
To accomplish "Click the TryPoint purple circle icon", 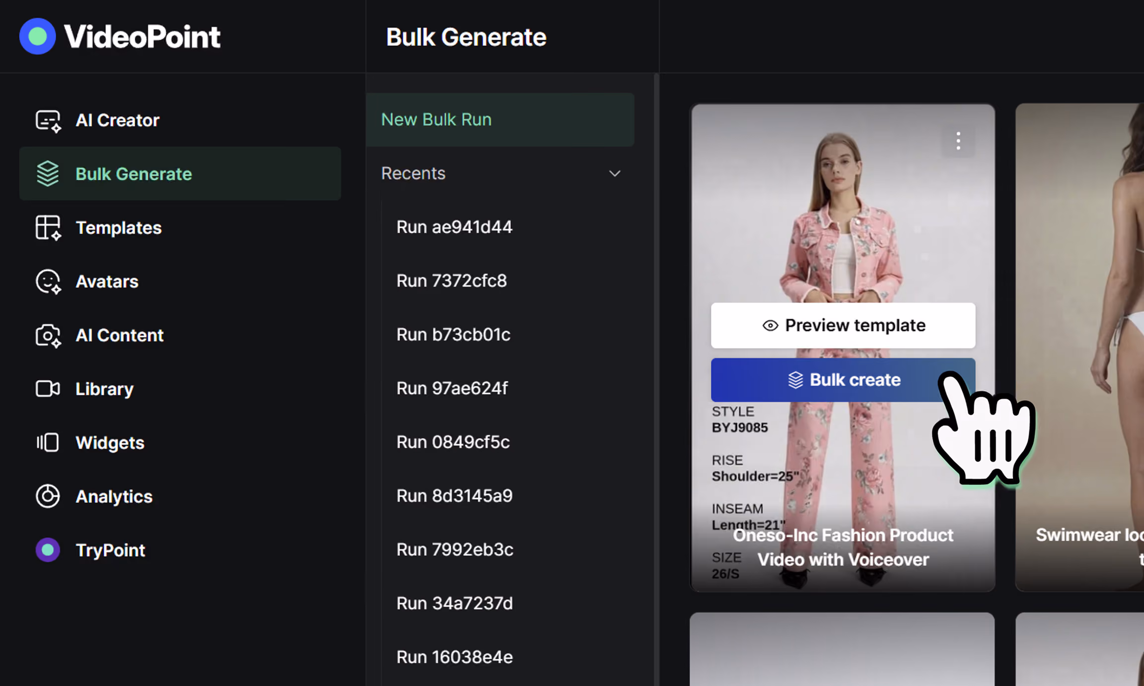I will [x=48, y=550].
